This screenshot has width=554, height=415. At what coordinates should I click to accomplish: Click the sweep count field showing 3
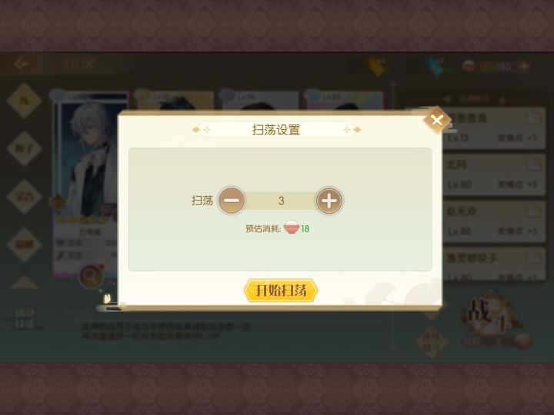(281, 201)
